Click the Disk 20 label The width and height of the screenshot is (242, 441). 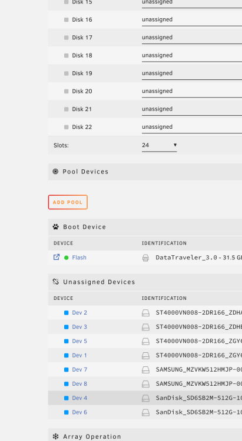(82, 91)
